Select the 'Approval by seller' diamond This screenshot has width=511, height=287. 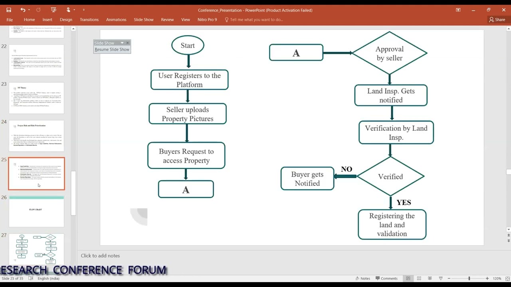coord(390,53)
